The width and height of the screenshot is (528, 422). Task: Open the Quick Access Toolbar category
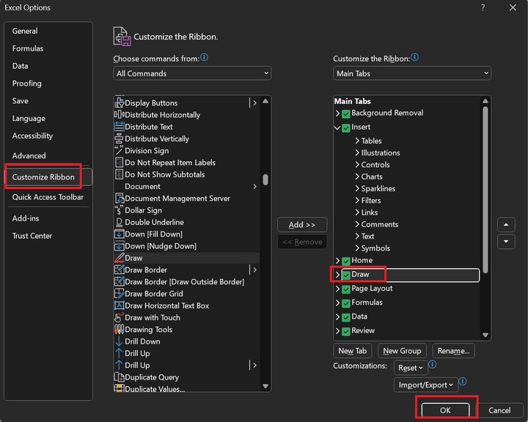(48, 197)
